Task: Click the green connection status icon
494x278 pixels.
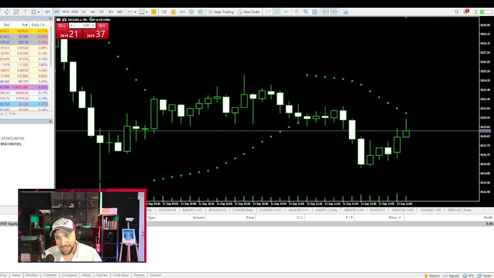Action: pos(476,12)
